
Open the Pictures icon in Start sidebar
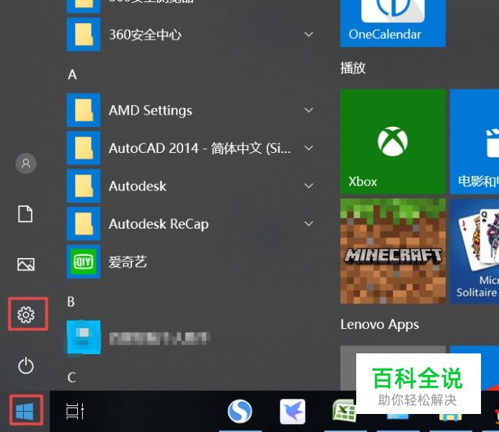[x=26, y=264]
